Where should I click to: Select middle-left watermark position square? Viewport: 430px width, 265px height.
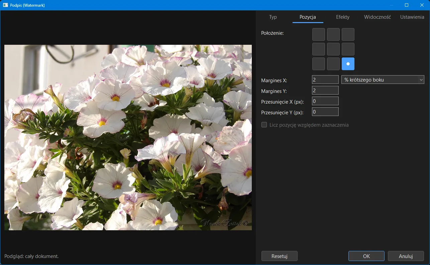click(x=319, y=49)
